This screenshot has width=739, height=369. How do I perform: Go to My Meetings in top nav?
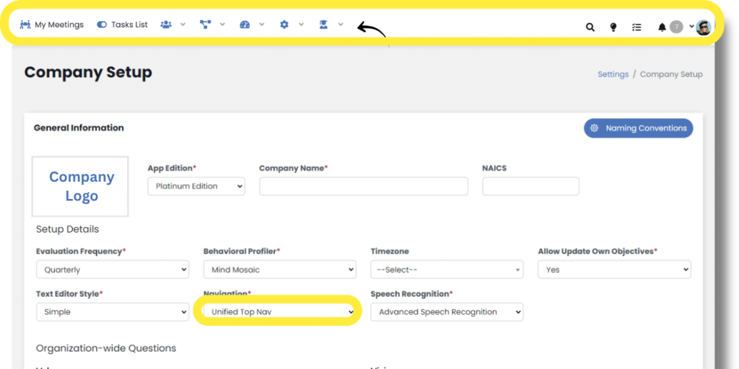[51, 25]
